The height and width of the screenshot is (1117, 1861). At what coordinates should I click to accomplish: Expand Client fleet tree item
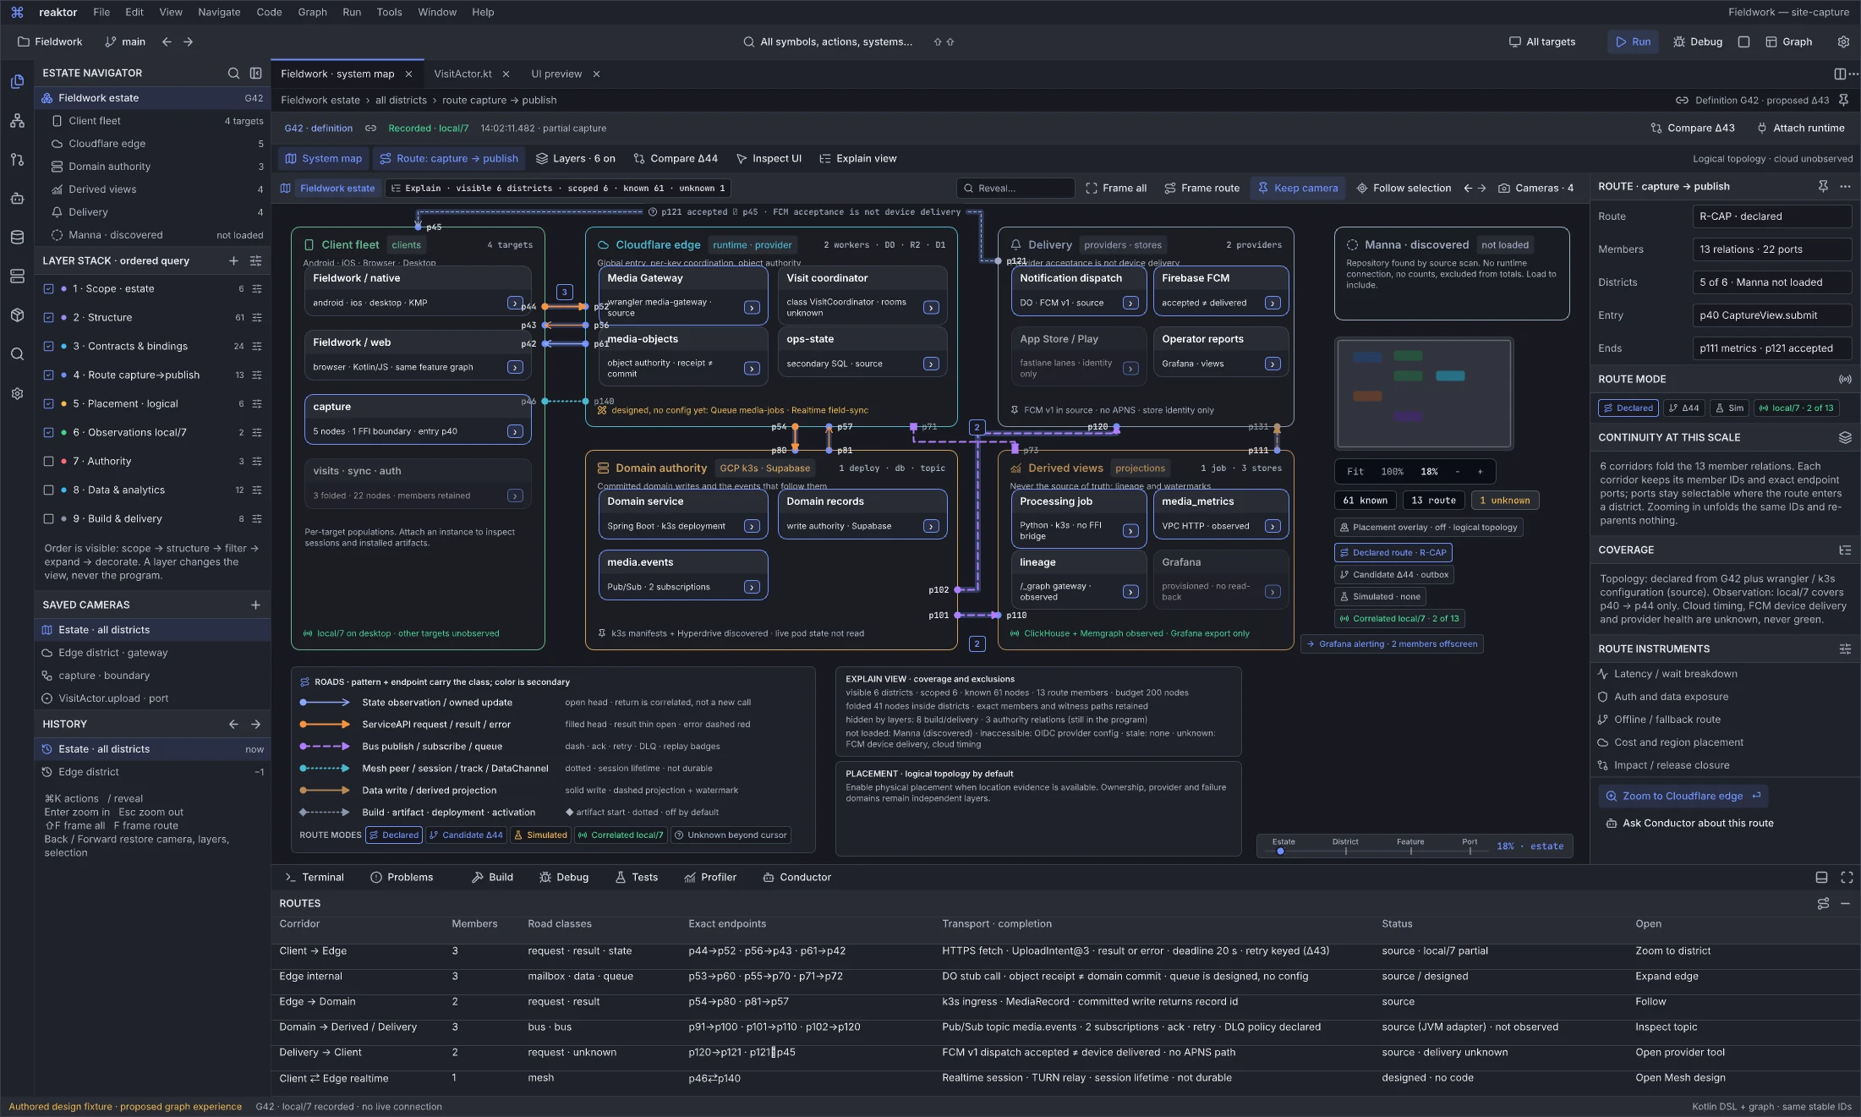tap(152, 121)
